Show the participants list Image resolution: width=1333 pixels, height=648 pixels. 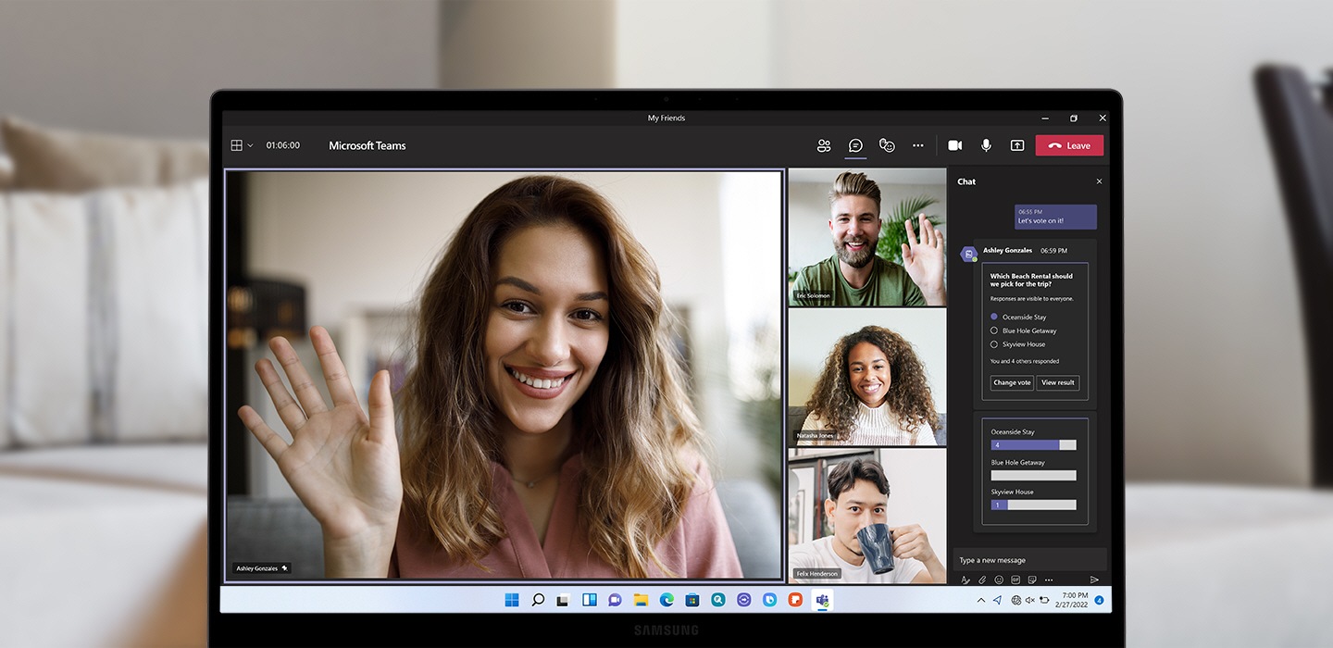click(824, 145)
